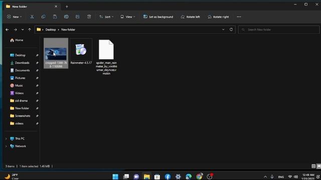Open Downloads in sidebar
The image size is (321, 180).
pyautogui.click(x=22, y=63)
